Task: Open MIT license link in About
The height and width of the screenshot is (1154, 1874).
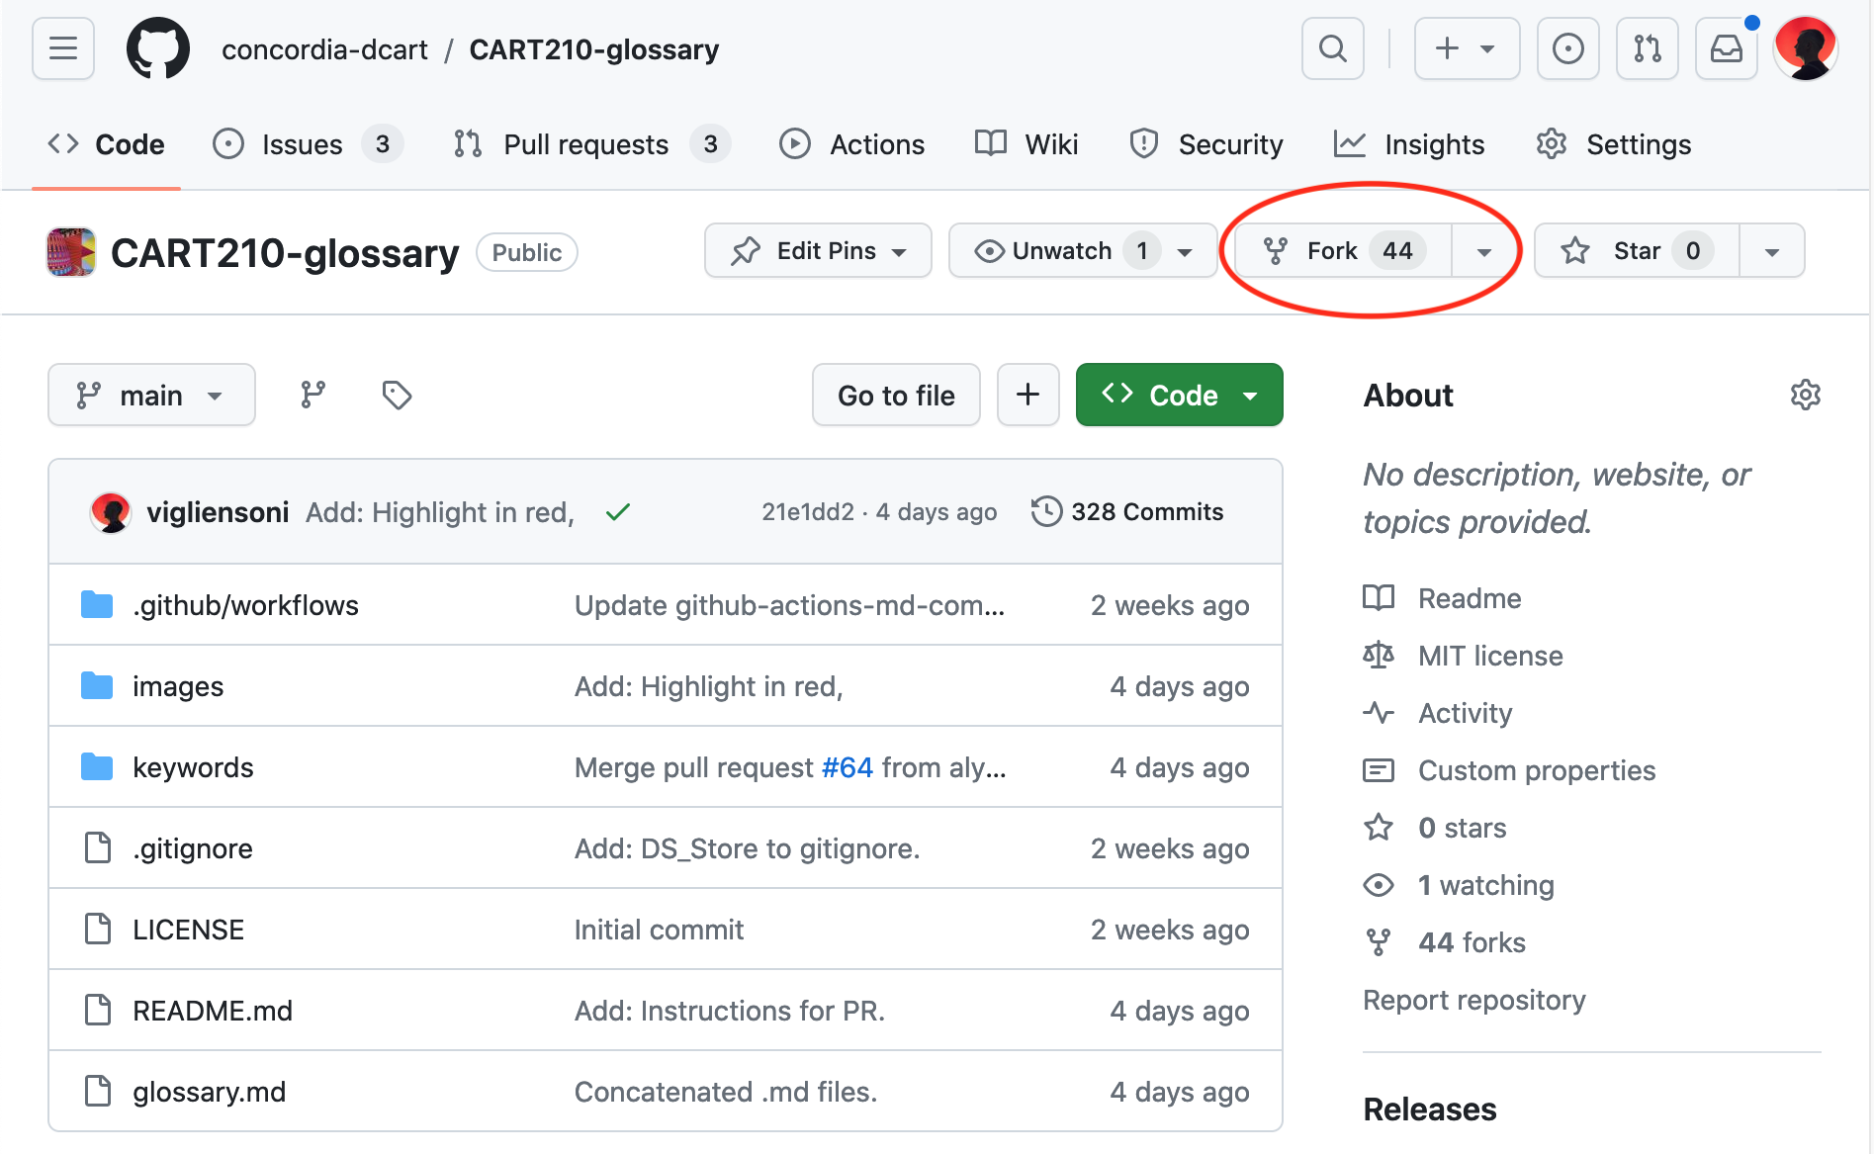Action: point(1463,656)
